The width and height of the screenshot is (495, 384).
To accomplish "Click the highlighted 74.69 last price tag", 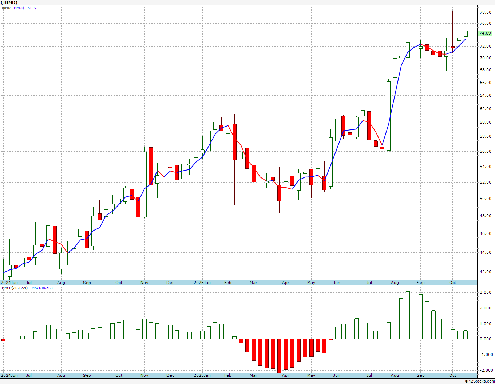I will pyautogui.click(x=485, y=33).
